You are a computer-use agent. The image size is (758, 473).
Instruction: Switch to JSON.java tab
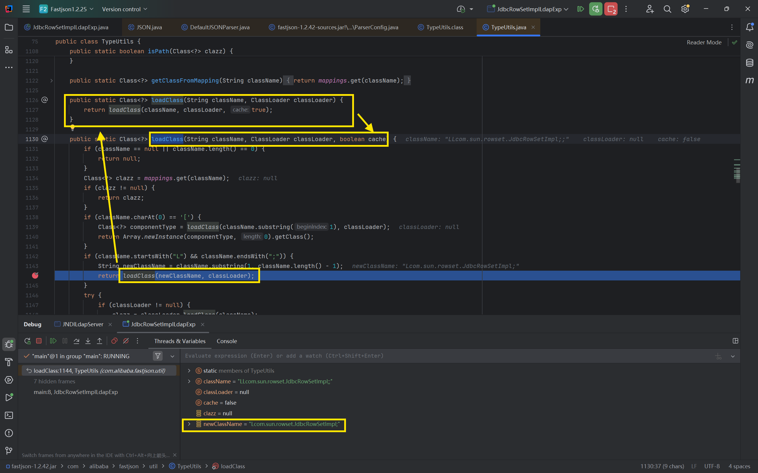point(145,27)
